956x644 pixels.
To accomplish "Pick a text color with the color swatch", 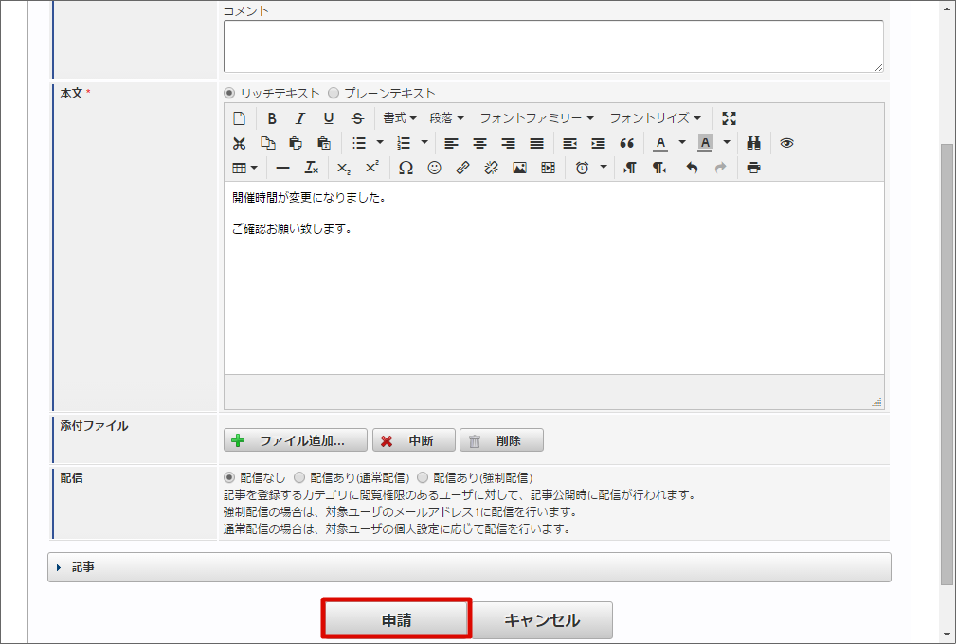I will pyautogui.click(x=662, y=143).
